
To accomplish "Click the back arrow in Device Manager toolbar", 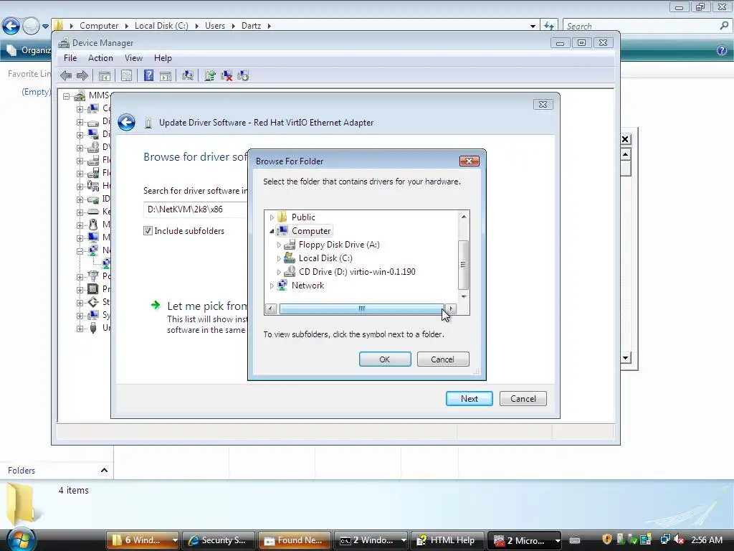I will [66, 75].
